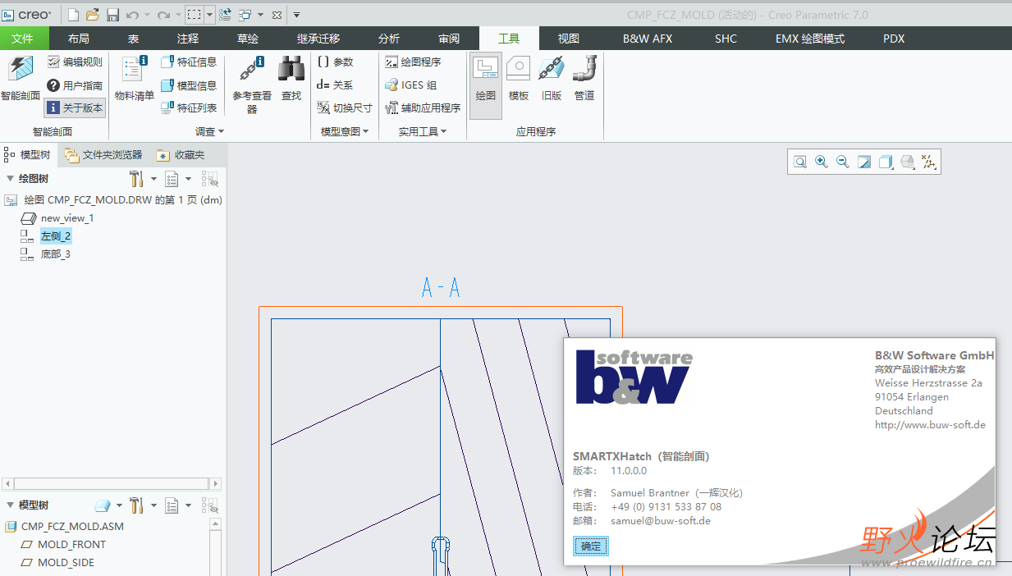1012x576 pixels.
Task: Open display style cube options
Action: tap(886, 162)
